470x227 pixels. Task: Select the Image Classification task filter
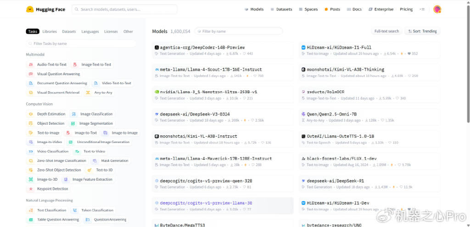click(x=96, y=114)
